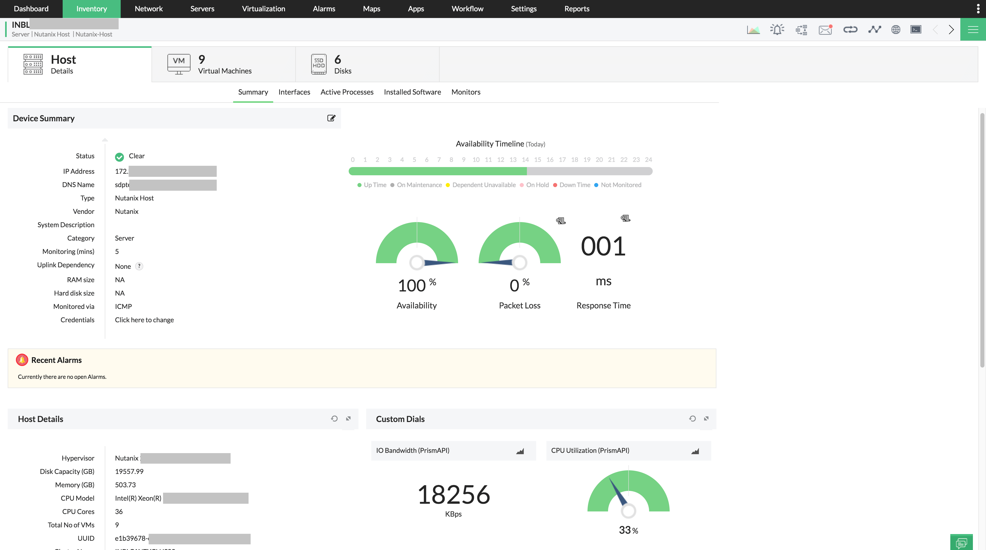Open the green hamburger menu
Viewport: 986px width, 550px height.
973,30
